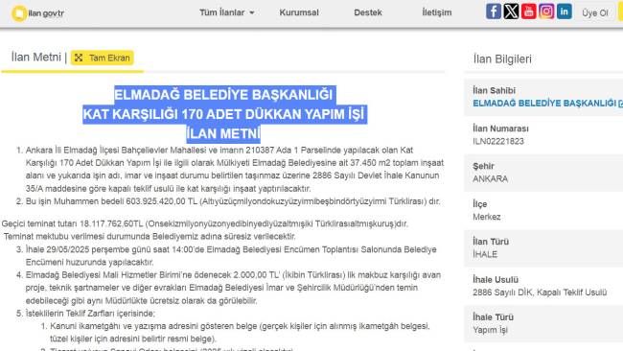Open the Facebook page icon

click(493, 12)
